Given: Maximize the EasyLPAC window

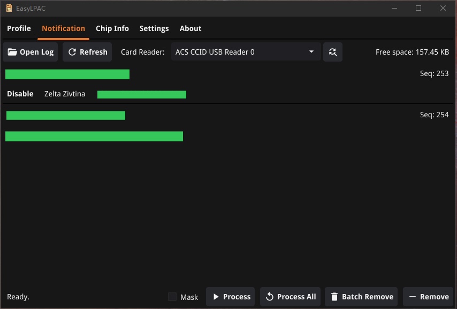Looking at the screenshot, I should point(418,8).
